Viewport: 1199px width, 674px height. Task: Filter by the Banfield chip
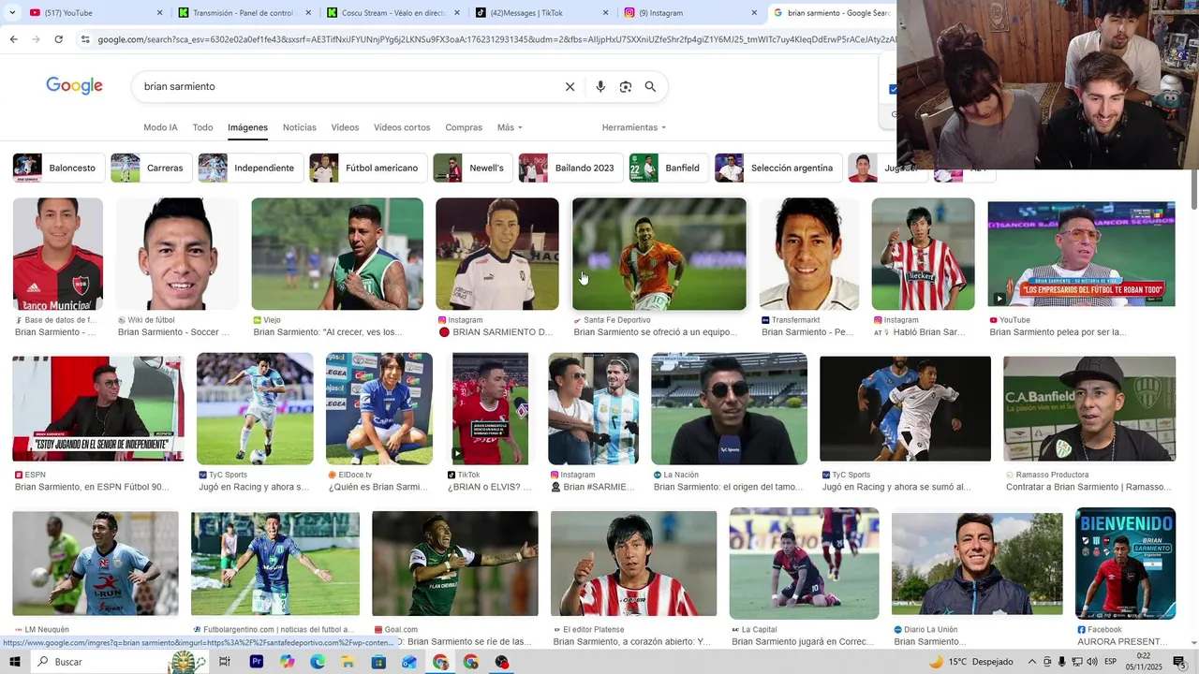point(669,168)
